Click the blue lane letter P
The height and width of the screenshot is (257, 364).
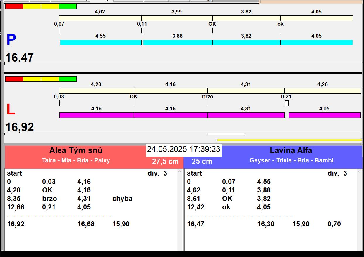point(11,40)
